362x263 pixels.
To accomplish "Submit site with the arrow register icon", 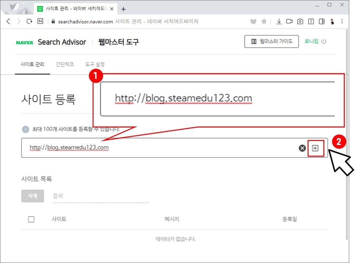I will click(x=315, y=148).
